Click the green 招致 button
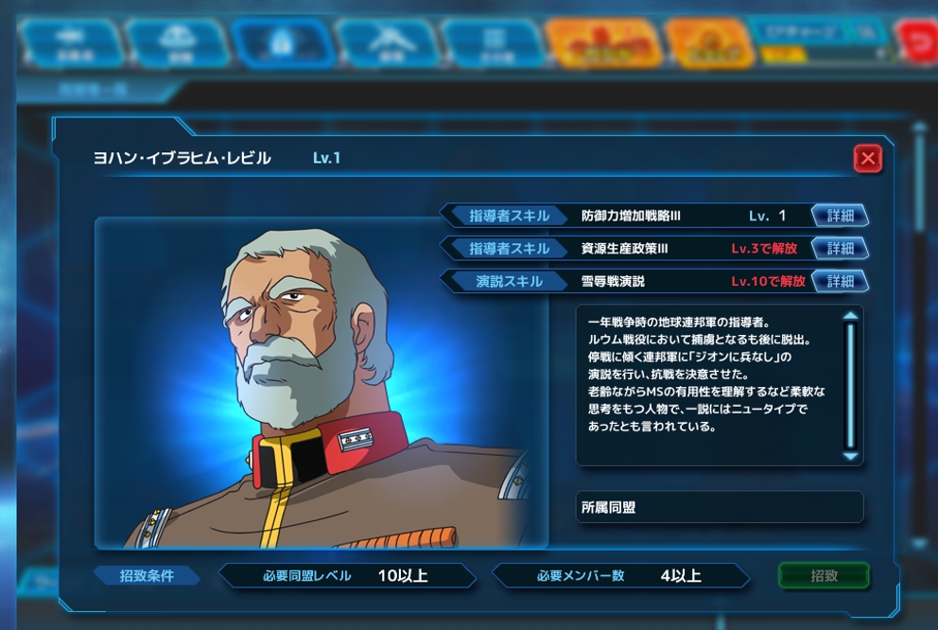The height and width of the screenshot is (630, 938). (824, 575)
